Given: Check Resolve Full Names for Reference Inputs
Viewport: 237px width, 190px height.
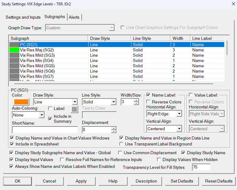Looking at the screenshot, I should coord(62,159).
